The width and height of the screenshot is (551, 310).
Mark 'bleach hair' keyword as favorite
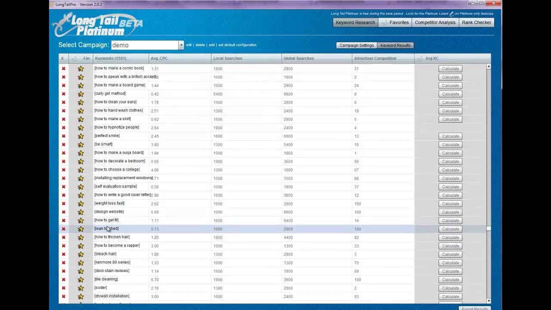pyautogui.click(x=80, y=254)
